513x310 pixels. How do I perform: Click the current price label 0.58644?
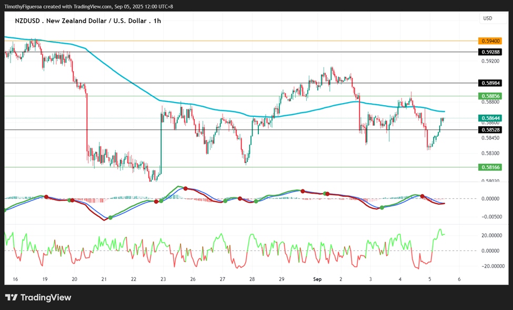point(490,118)
